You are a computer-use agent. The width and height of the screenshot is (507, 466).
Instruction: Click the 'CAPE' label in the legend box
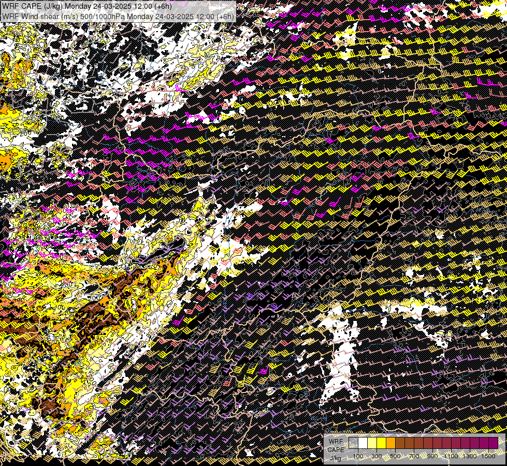(x=336, y=449)
